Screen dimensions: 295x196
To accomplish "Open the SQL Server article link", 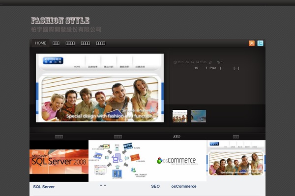I will point(44,187).
